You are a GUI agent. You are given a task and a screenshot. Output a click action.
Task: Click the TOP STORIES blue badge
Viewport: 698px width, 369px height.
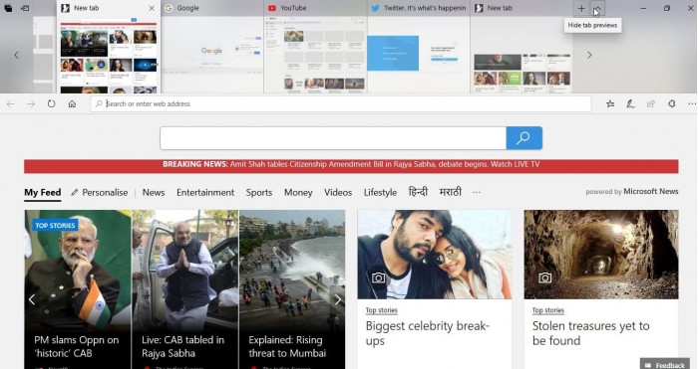tap(55, 225)
